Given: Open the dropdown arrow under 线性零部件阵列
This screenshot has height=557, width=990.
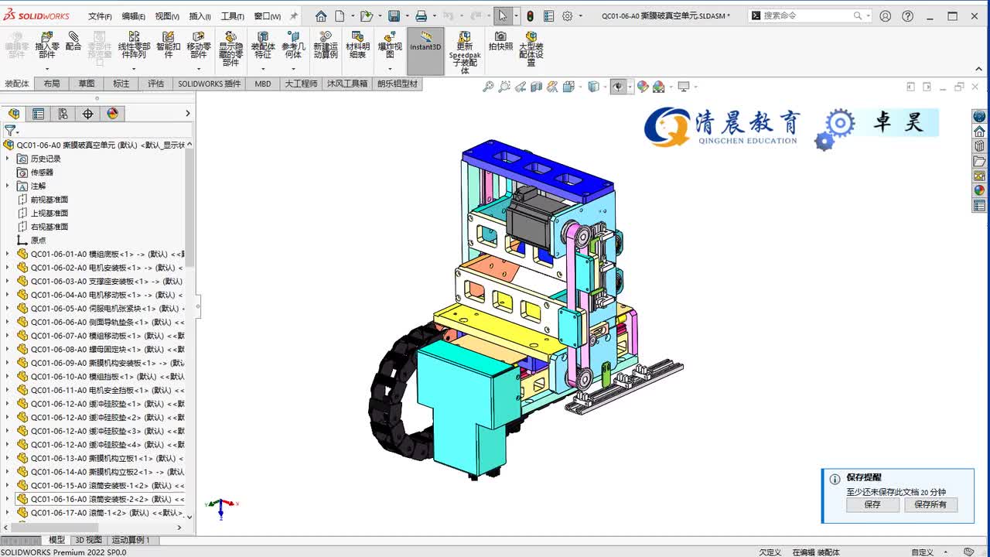Looking at the screenshot, I should click(x=134, y=69).
